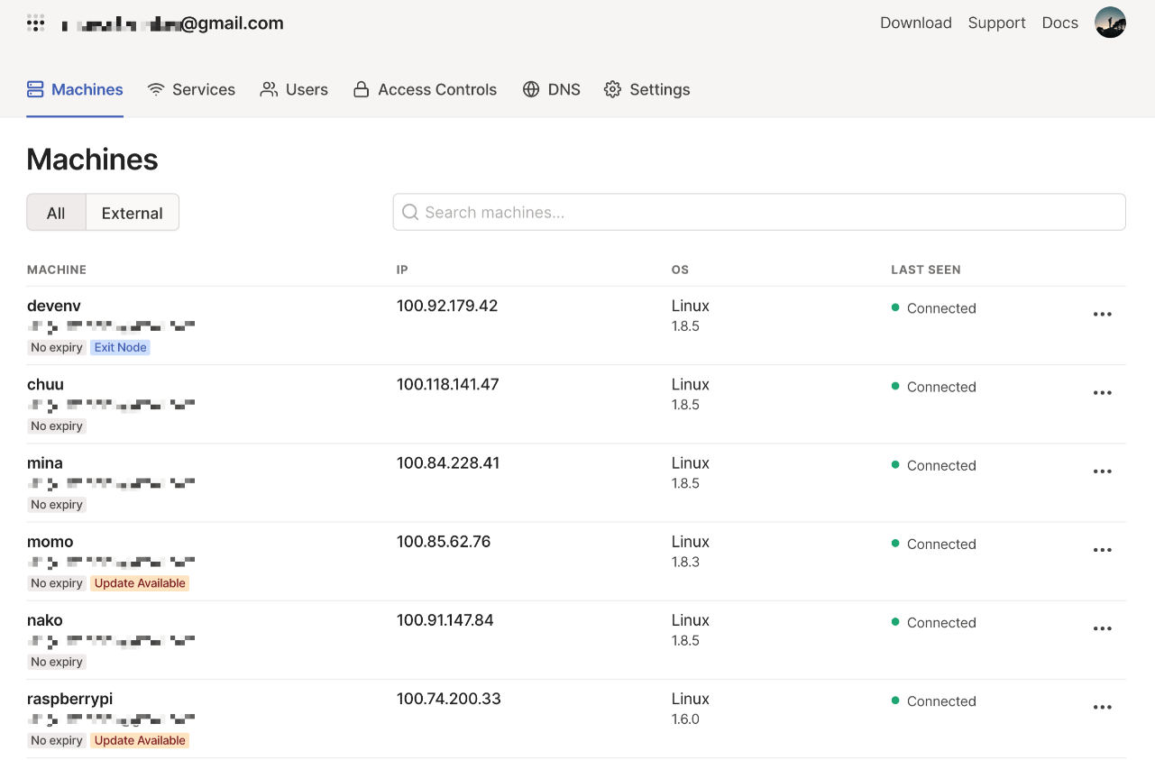Click the Machines page heading
Viewport: 1155px width, 760px height.
(92, 160)
